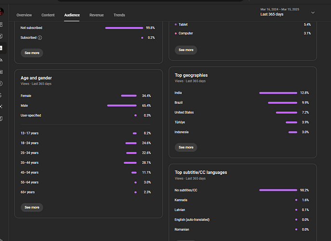Expand the date range dropdown arrow
Viewport: 331px width, 241px height.
pyautogui.click(x=313, y=13)
